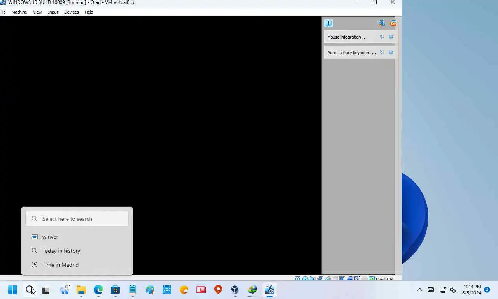The height and width of the screenshot is (299, 498).
Task: Click the notification center bubble icon
Action: click(x=329, y=23)
